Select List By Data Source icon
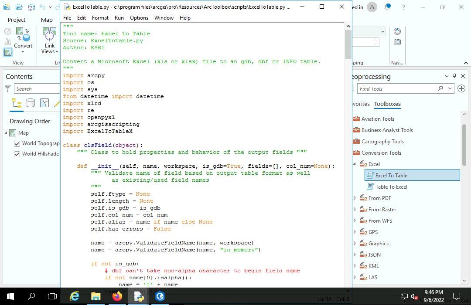The image size is (471, 305). pyautogui.click(x=30, y=103)
